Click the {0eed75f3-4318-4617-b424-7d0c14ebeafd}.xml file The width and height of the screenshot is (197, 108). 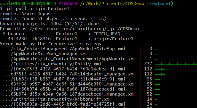[64, 69]
